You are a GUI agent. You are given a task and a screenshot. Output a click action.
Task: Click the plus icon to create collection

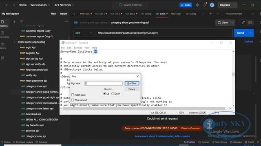(x=15, y=21)
